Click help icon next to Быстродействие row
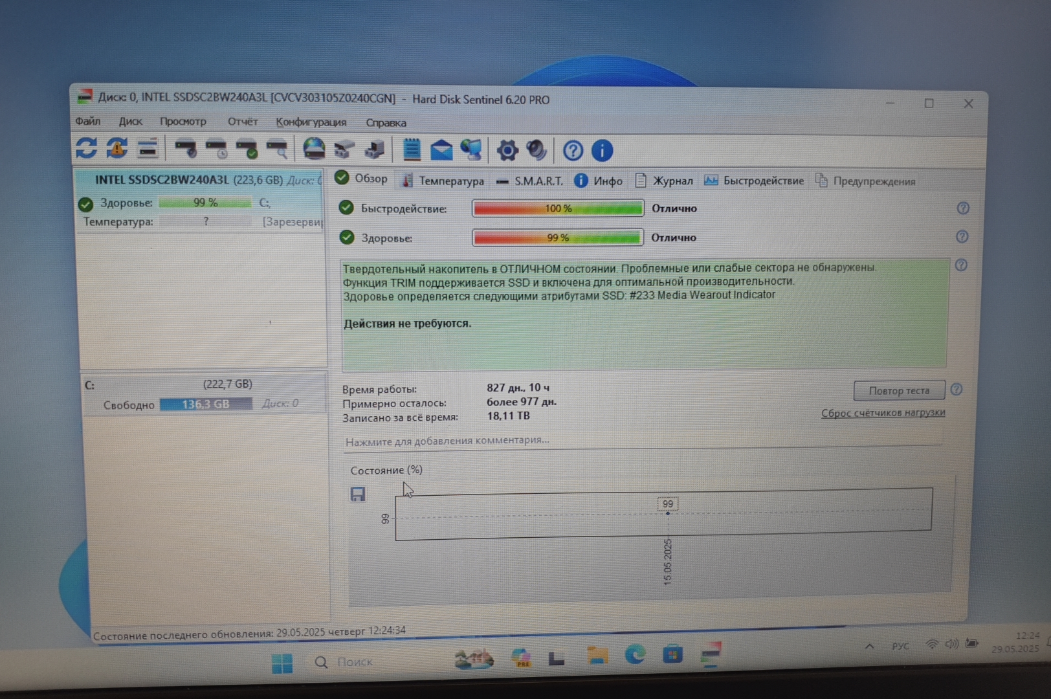This screenshot has width=1051, height=699. pos(963,208)
